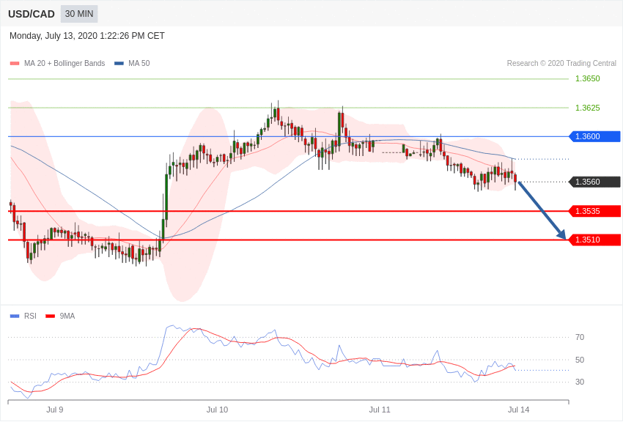This screenshot has width=623, height=422.
Task: Click the red 1.3510 target price tag
Action: 595,240
